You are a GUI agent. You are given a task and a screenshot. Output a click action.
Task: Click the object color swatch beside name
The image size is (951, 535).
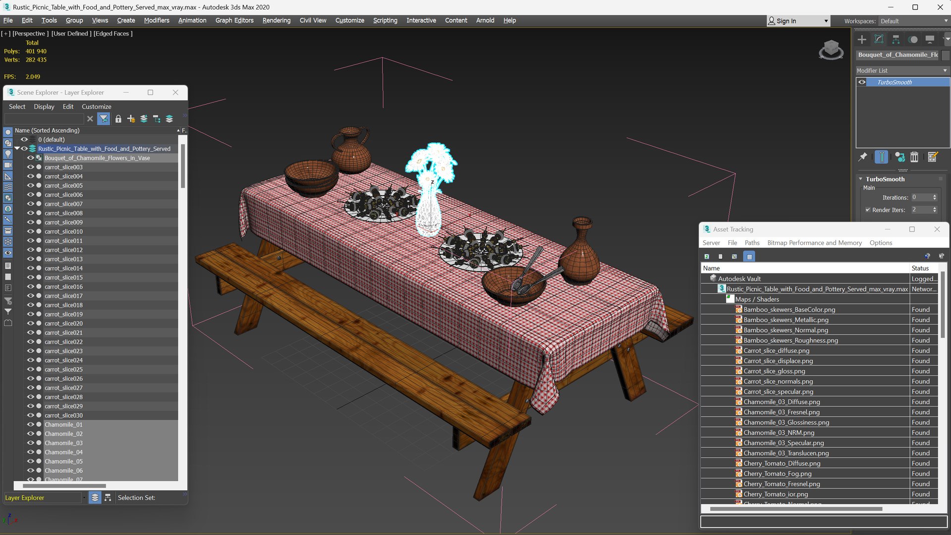click(x=946, y=55)
